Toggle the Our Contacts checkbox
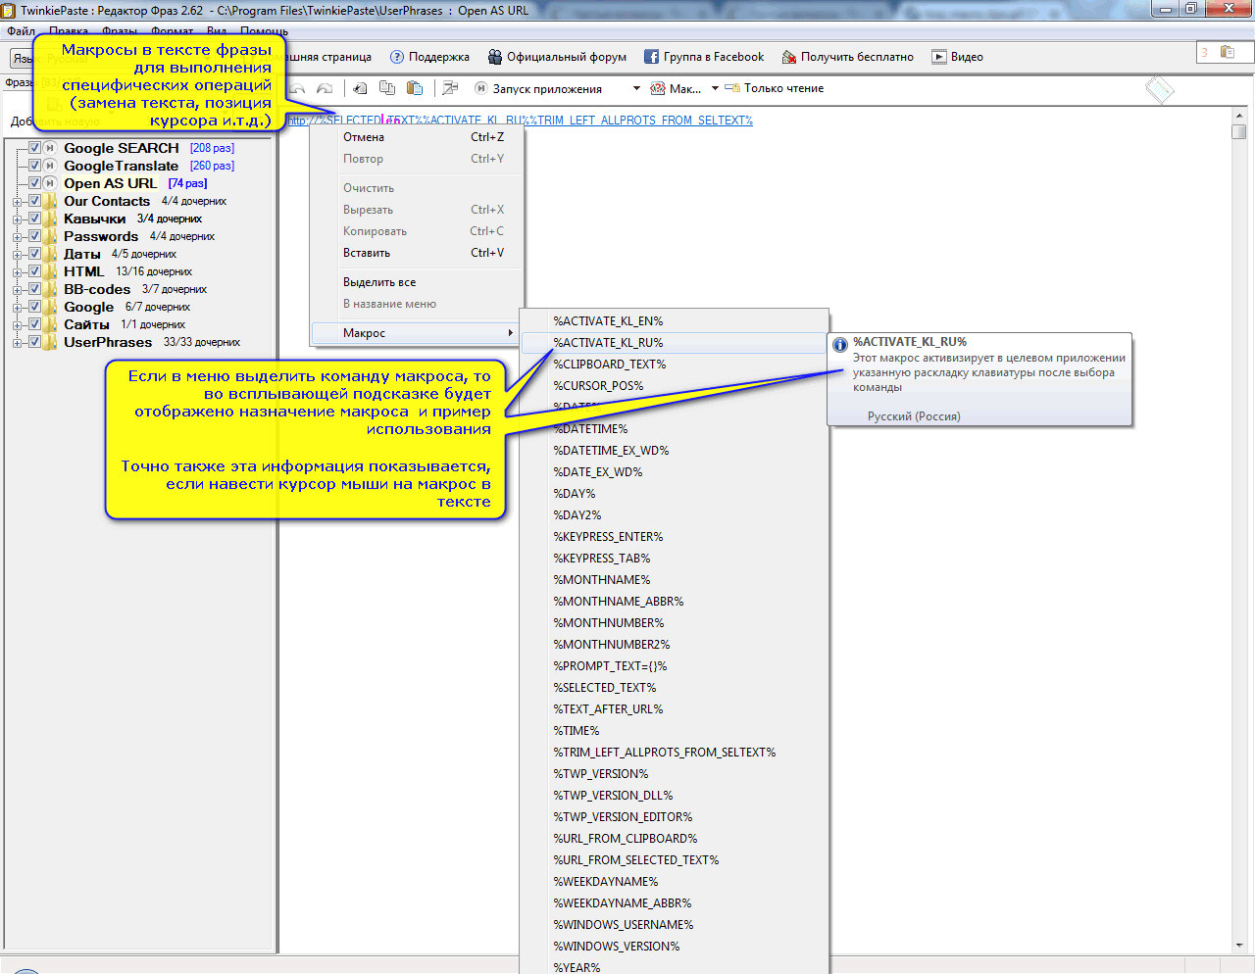This screenshot has width=1255, height=974. [x=34, y=201]
